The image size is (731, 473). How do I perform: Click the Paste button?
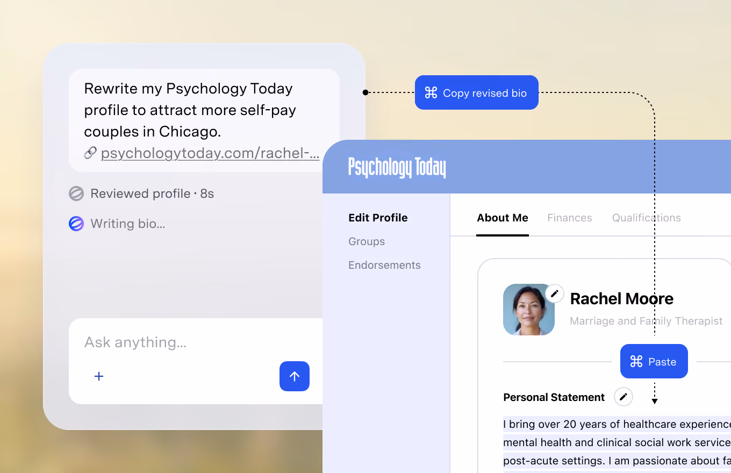654,361
